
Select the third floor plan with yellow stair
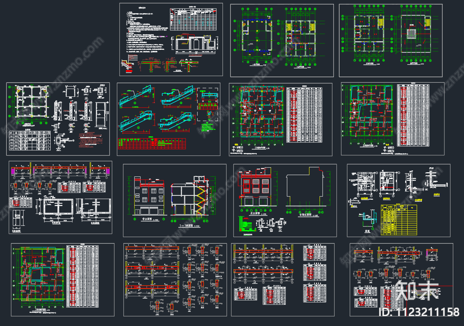pos(364,34)
